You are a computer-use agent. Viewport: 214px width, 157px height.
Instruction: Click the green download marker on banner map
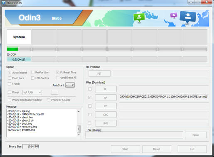139,17
